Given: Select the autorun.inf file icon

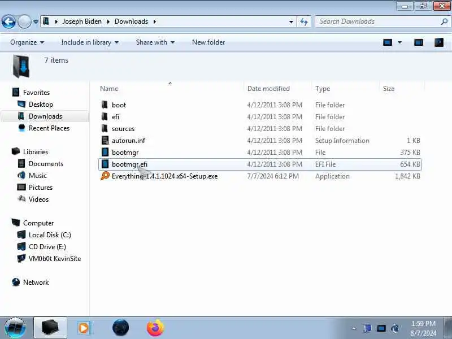Looking at the screenshot, I should point(105,140).
